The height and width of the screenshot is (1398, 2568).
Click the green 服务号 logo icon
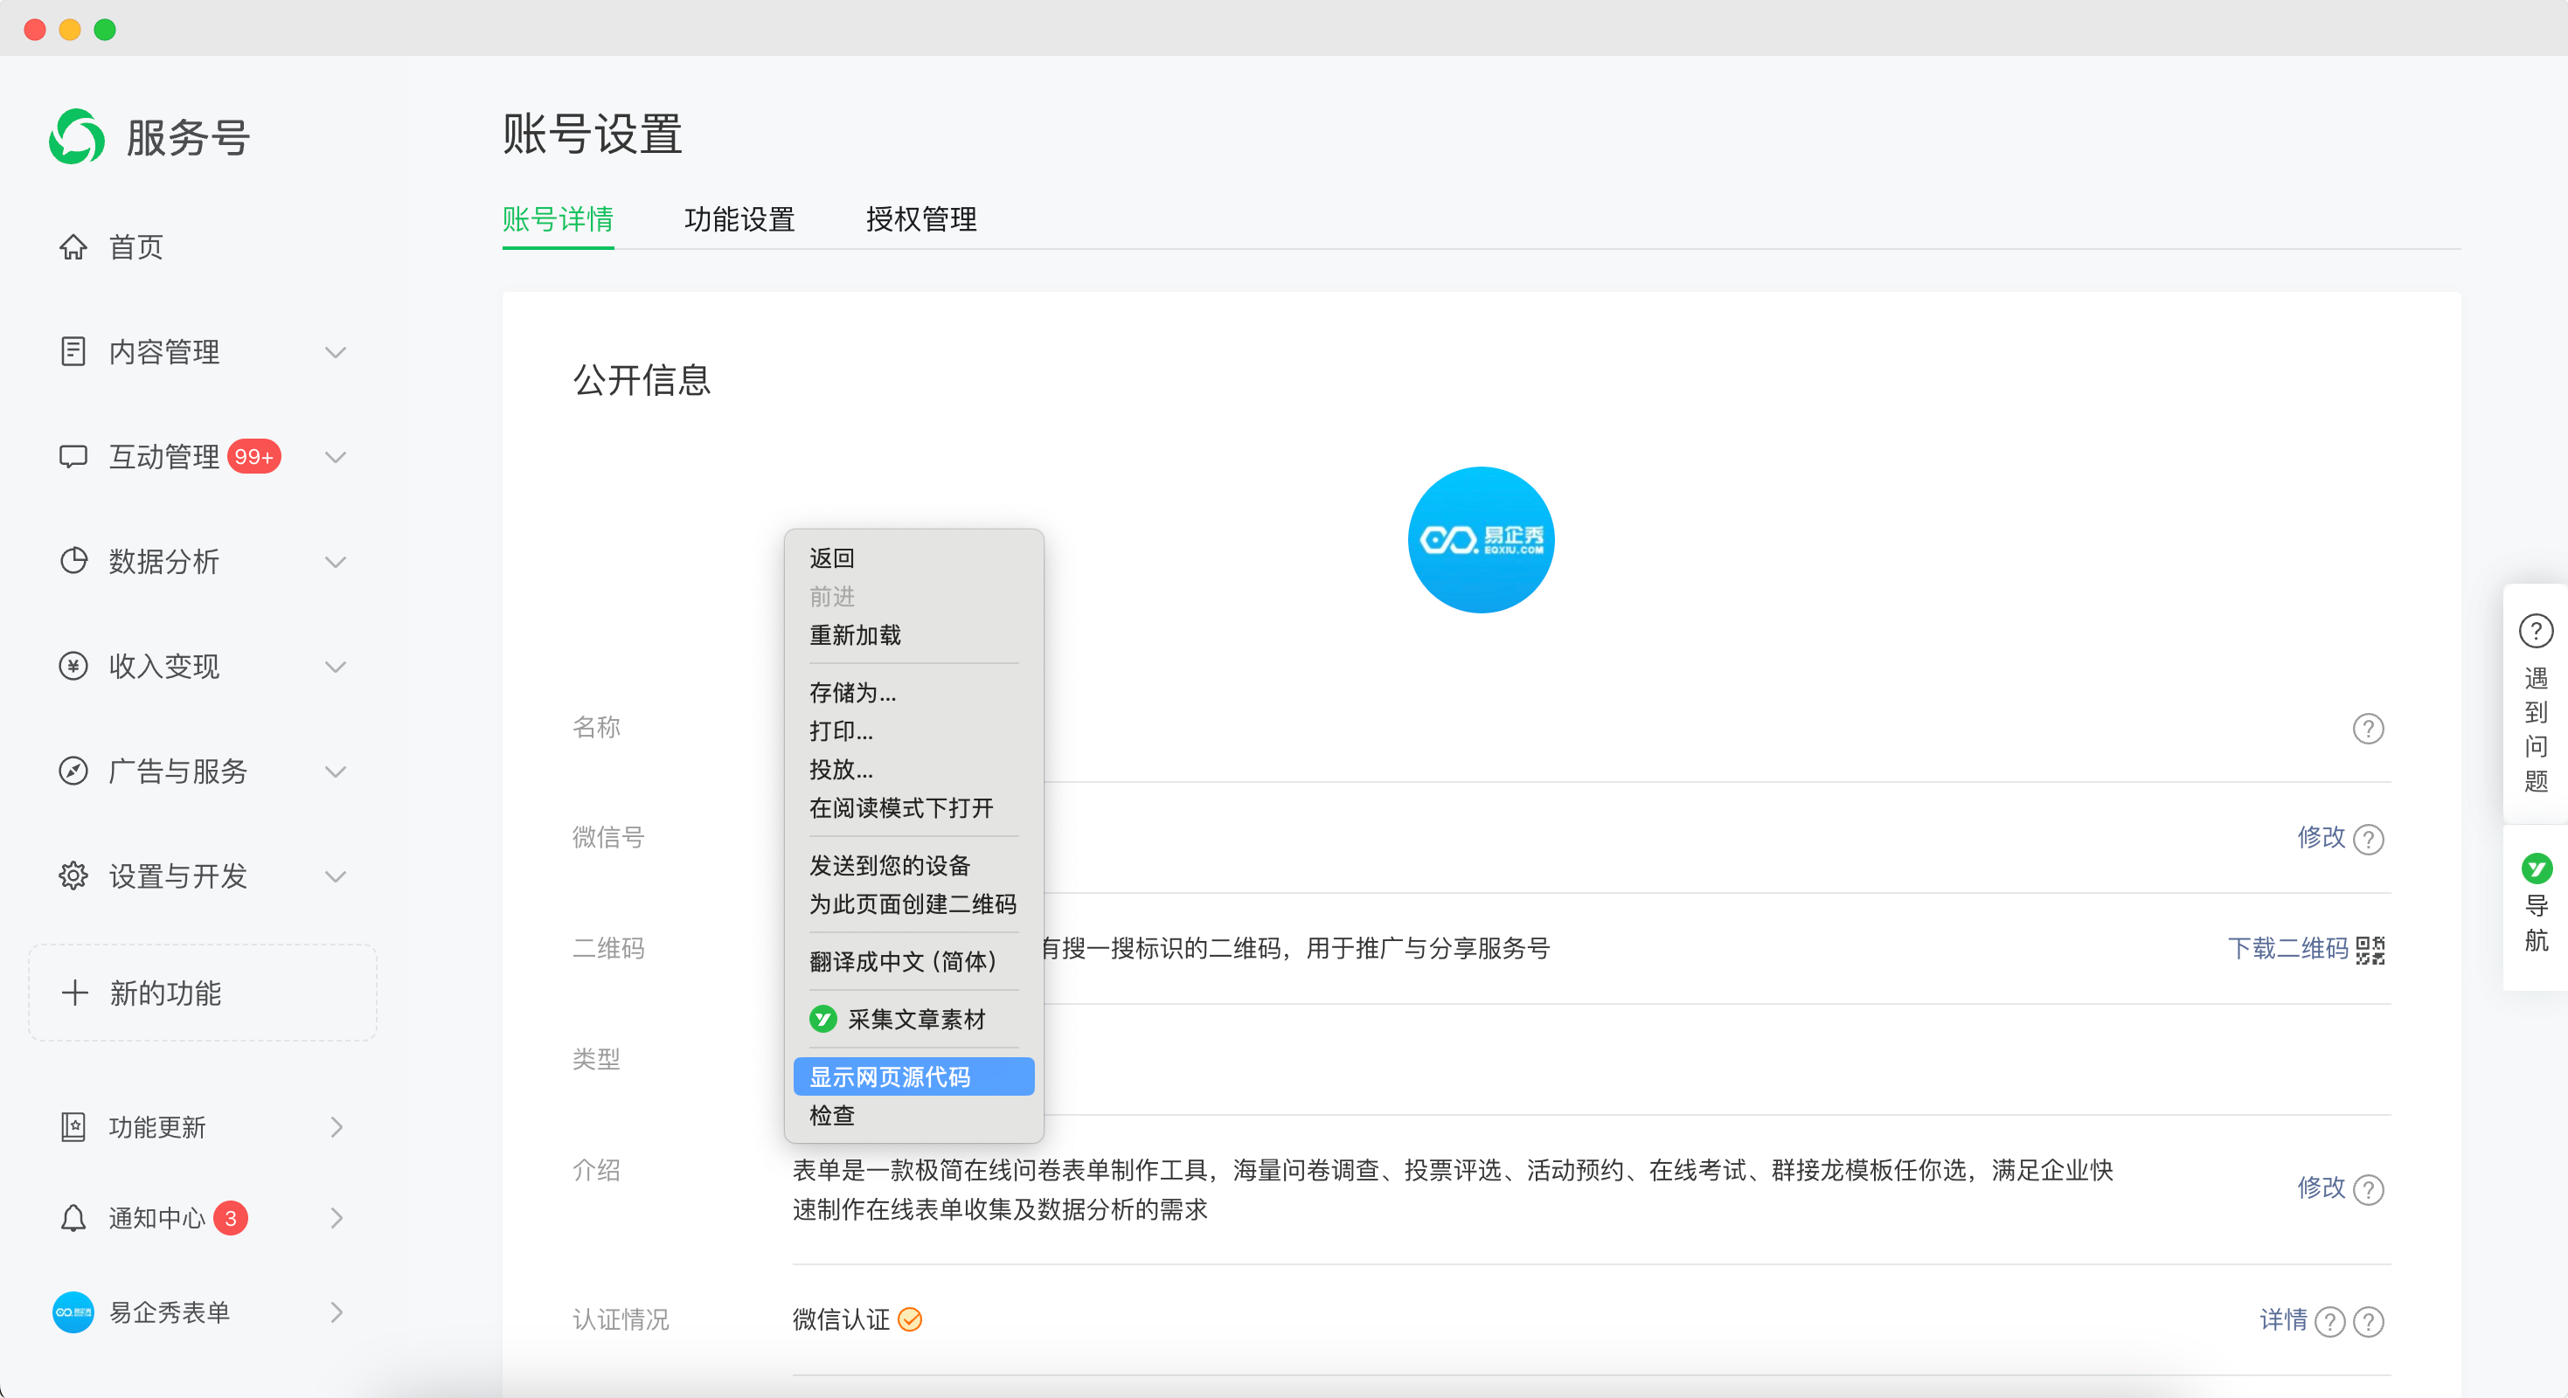77,136
